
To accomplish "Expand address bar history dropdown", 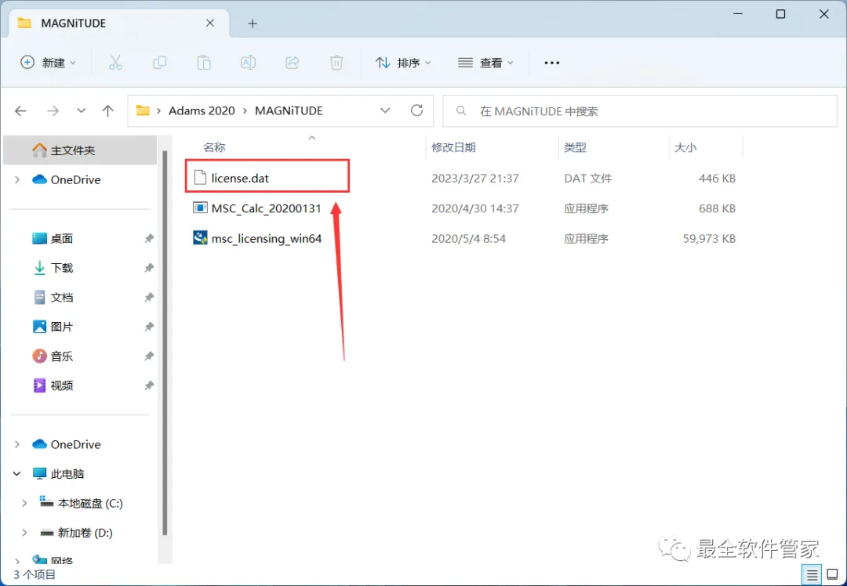I will 385,110.
